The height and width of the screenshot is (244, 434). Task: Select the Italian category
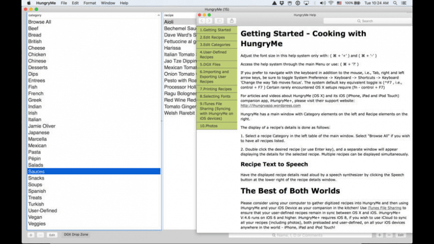(94, 120)
